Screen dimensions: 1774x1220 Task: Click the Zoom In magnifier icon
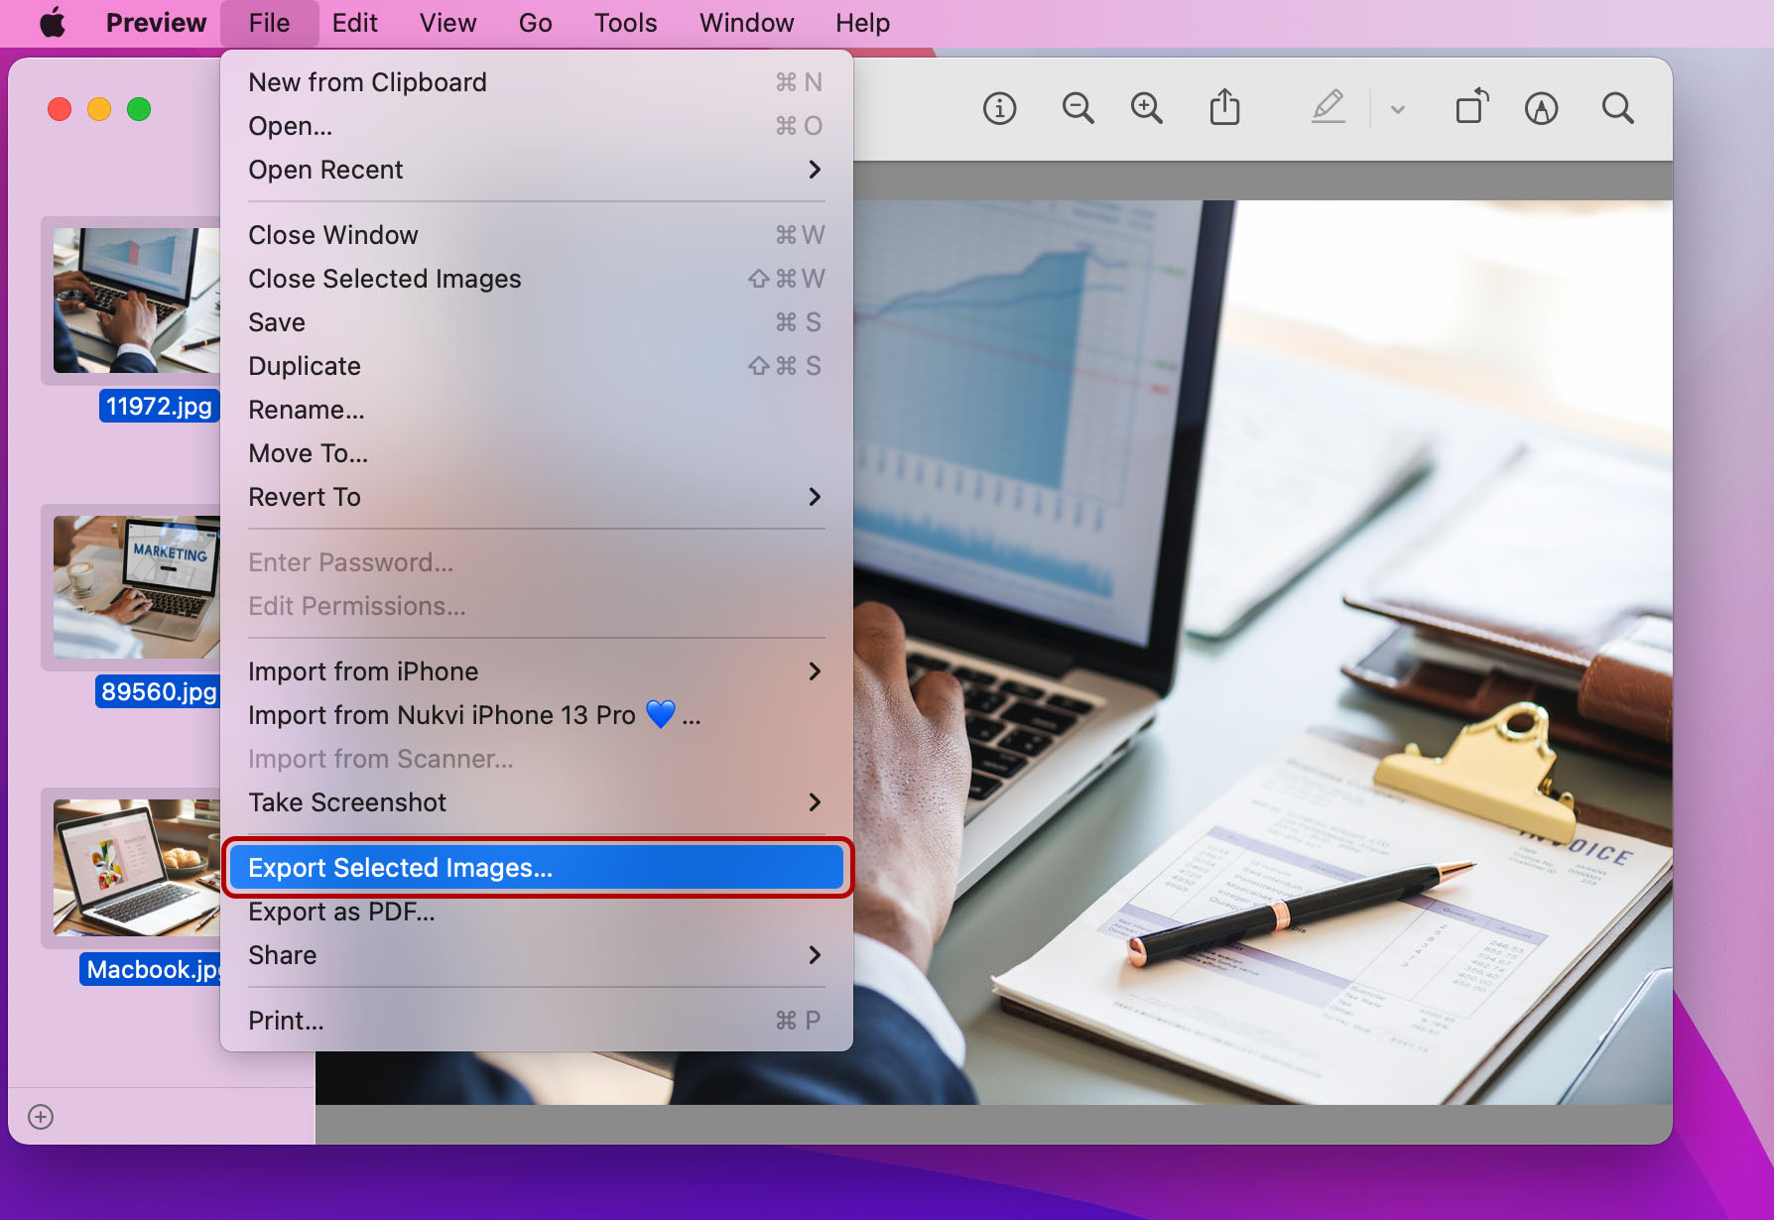coord(1147,108)
